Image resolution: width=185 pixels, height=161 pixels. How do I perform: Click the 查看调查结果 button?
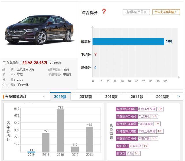(136, 12)
